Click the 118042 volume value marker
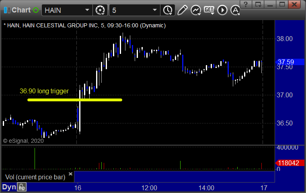Screen dimensions: 306x193 290,163
